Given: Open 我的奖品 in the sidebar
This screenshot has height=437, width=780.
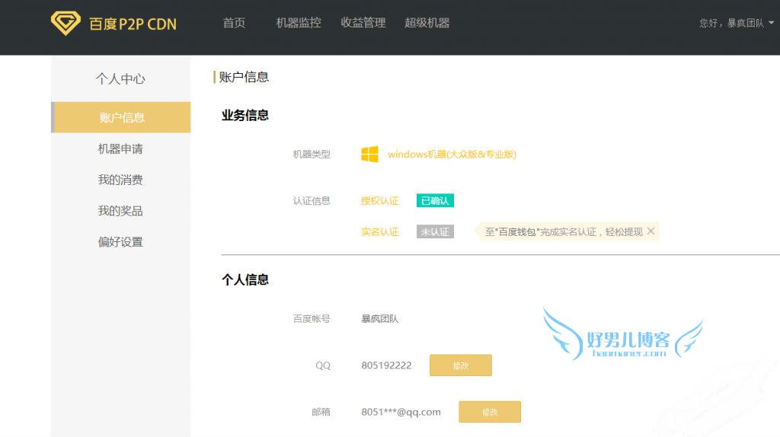Looking at the screenshot, I should tap(120, 211).
